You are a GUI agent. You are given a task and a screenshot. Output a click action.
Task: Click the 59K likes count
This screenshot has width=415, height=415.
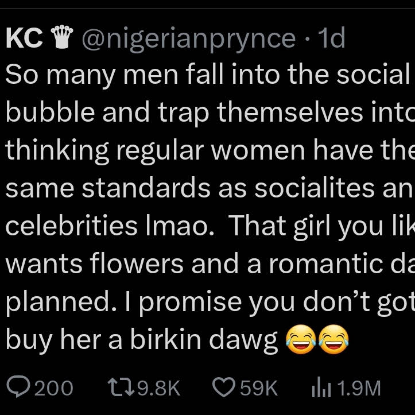pyautogui.click(x=259, y=389)
